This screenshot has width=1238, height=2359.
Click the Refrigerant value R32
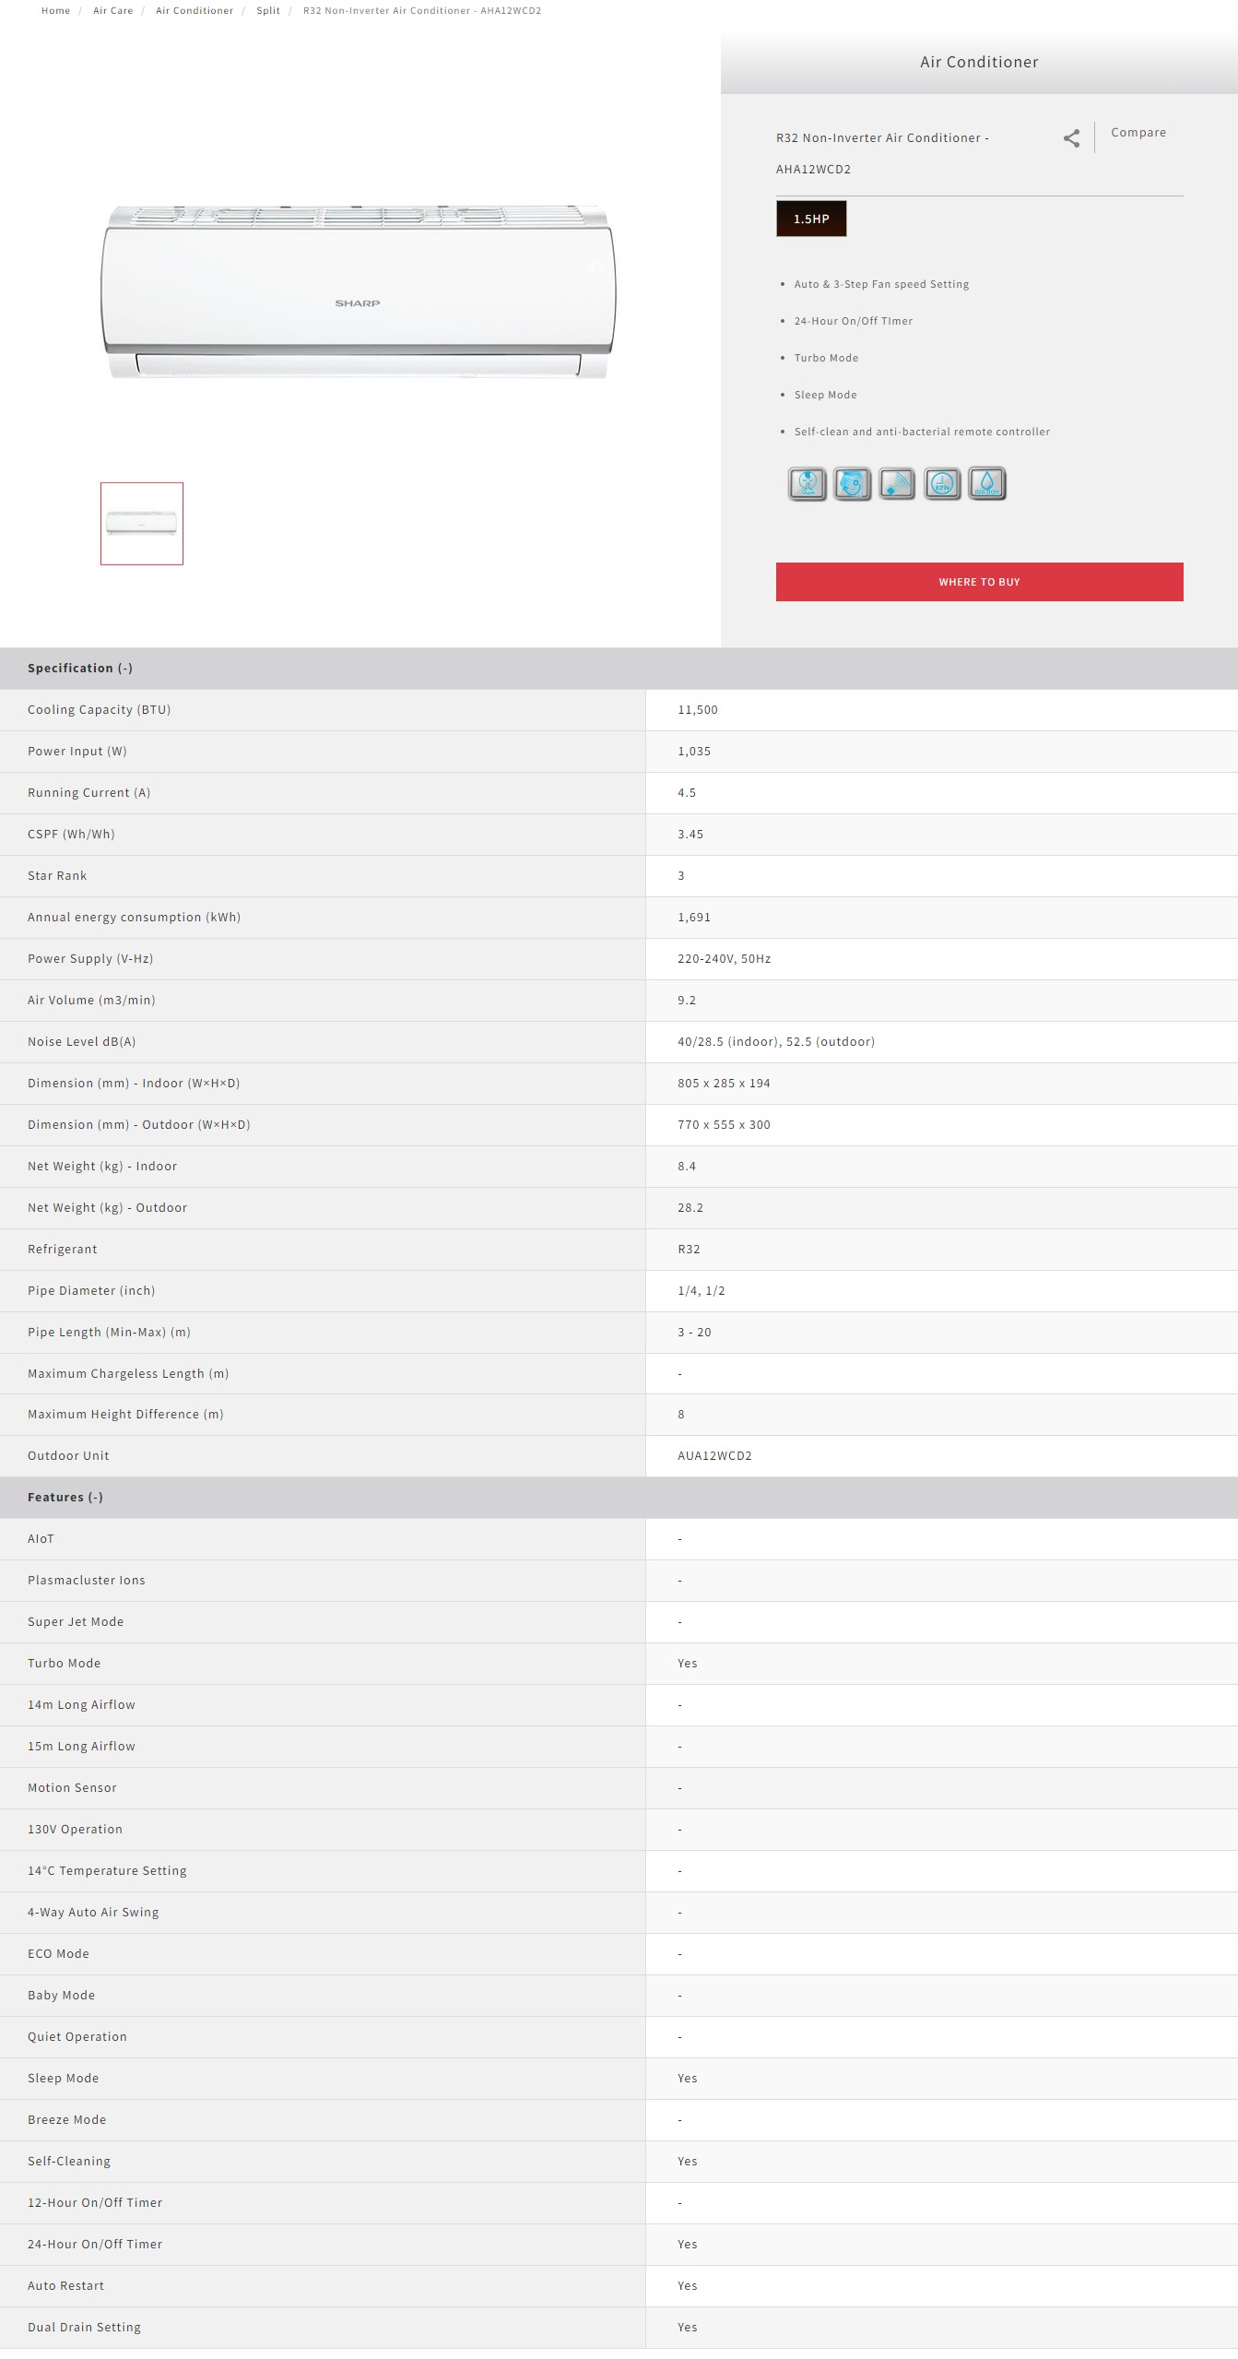689,1250
